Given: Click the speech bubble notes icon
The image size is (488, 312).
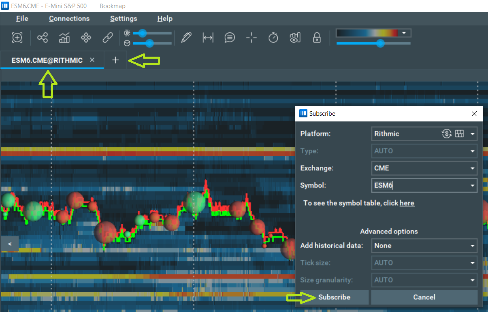Looking at the screenshot, I should (x=230, y=38).
